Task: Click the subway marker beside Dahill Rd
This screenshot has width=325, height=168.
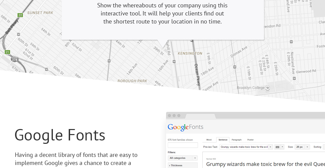Action: pyautogui.click(x=174, y=61)
